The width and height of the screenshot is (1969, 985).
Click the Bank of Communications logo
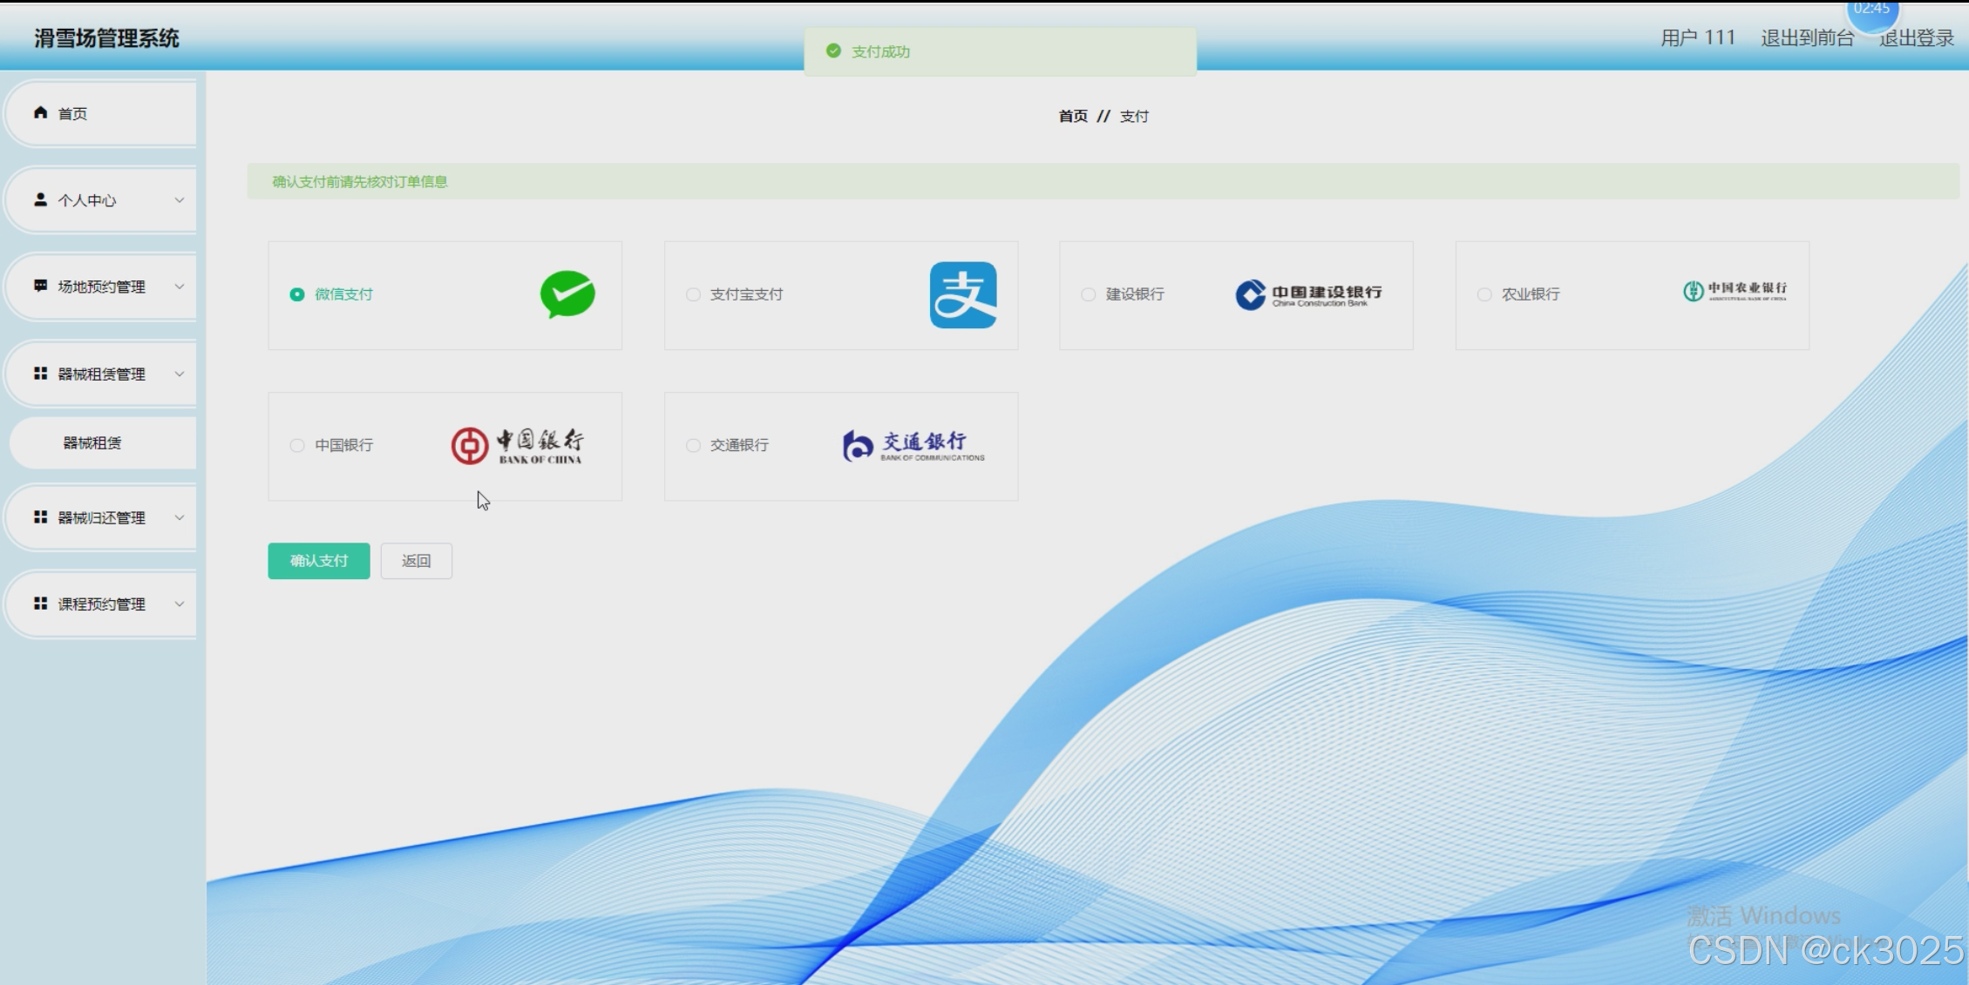coord(913,446)
